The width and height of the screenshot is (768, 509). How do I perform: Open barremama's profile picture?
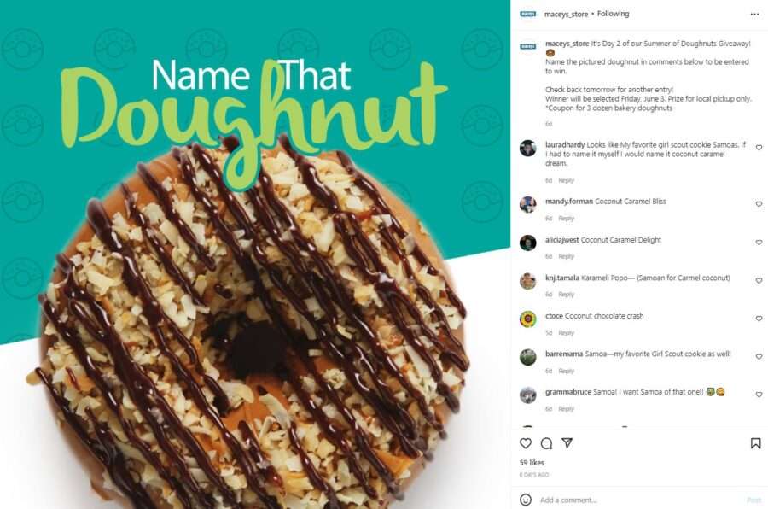[528, 357]
